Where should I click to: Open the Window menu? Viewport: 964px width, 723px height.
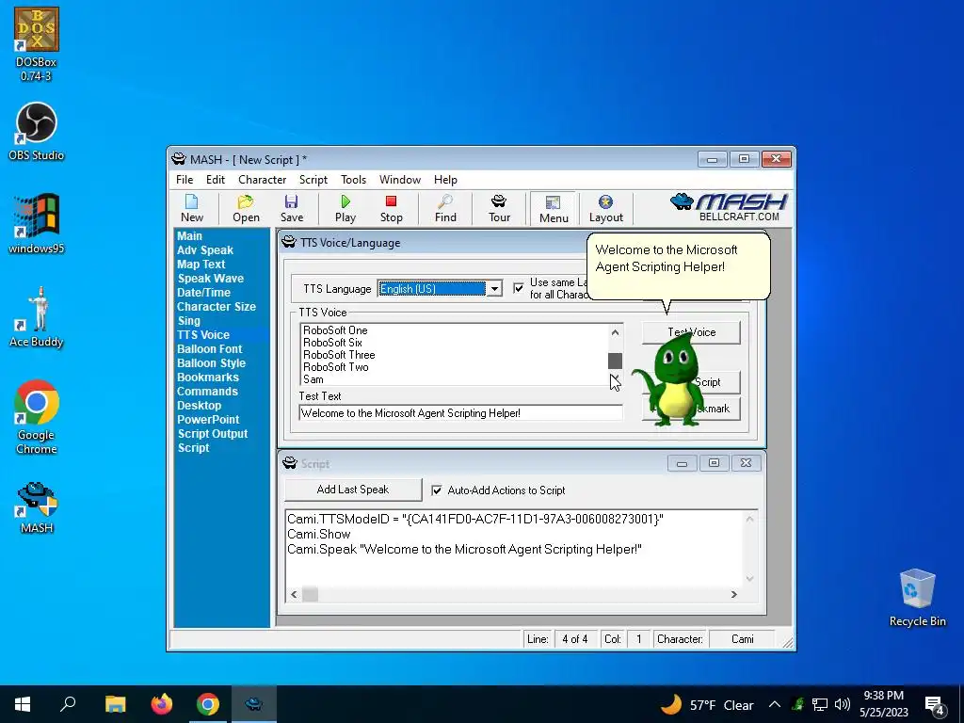[399, 180]
